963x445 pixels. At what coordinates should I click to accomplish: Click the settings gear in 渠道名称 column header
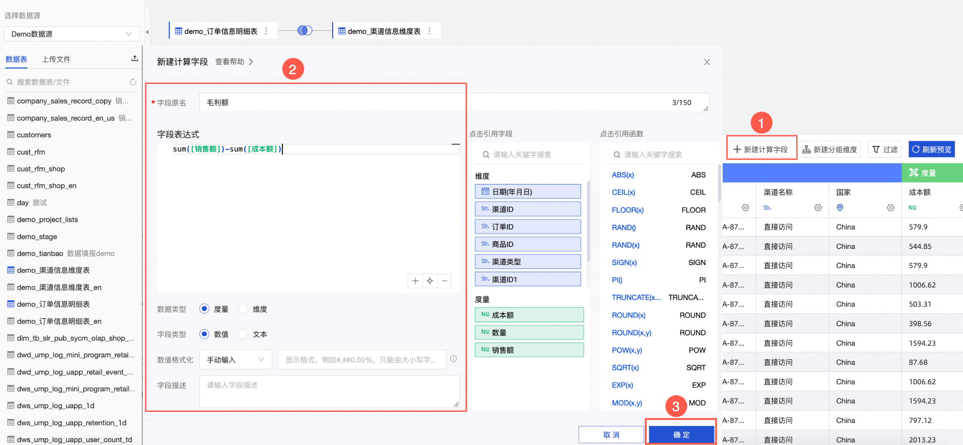pyautogui.click(x=818, y=208)
